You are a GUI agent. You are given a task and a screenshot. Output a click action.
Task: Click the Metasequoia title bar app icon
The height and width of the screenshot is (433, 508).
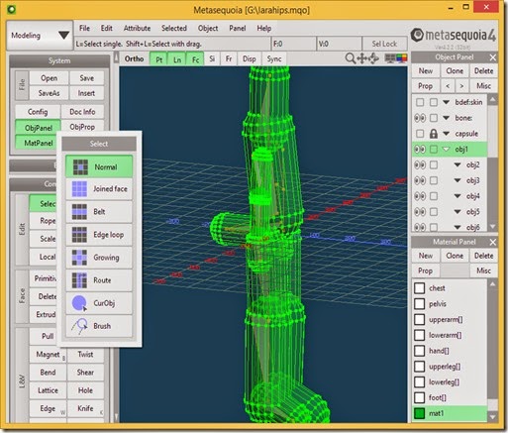pos(12,9)
